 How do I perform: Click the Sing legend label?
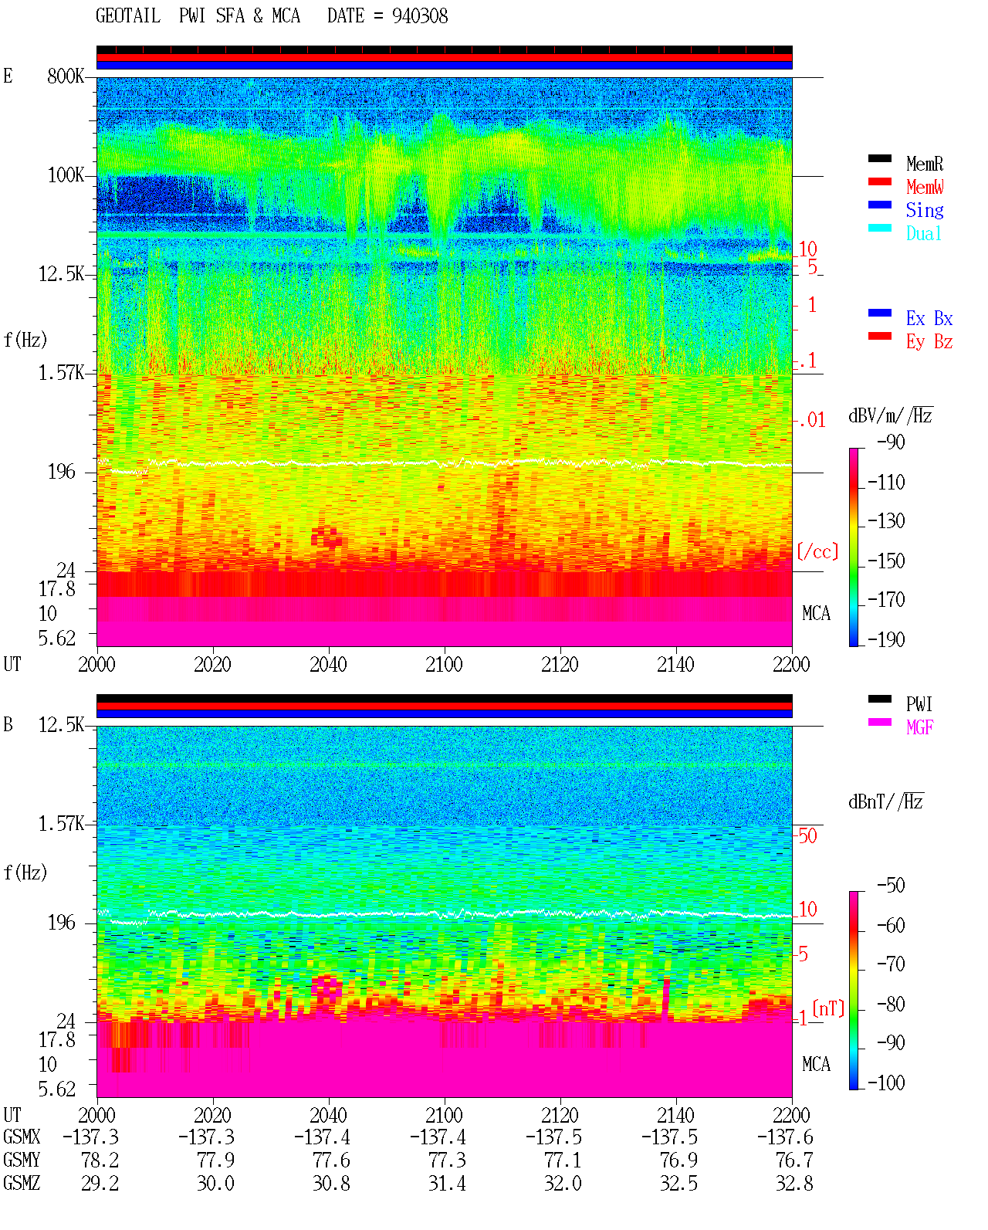[x=925, y=210]
